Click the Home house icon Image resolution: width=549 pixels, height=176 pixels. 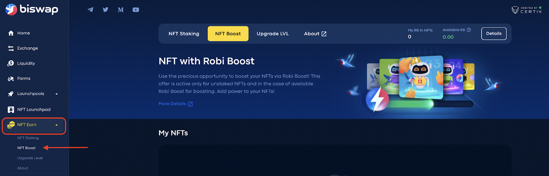pos(11,33)
